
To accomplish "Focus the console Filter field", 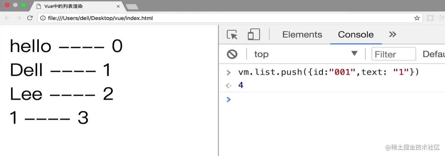I will tap(394, 54).
